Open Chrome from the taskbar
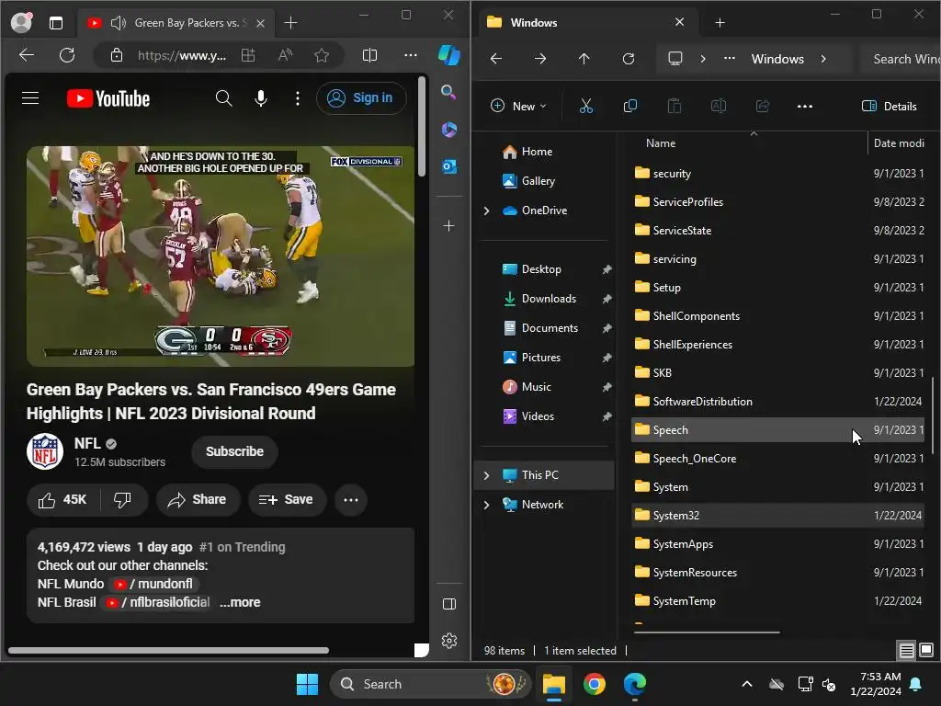The width and height of the screenshot is (941, 706). tap(595, 684)
